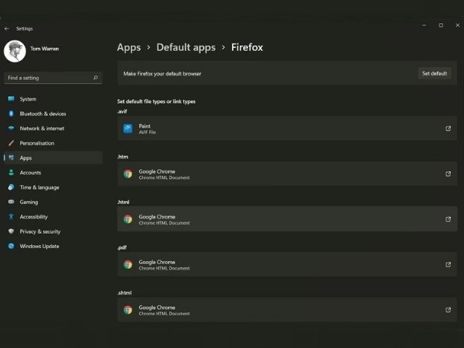
Task: Click the Apps breadcrumb link
Action: click(x=129, y=47)
